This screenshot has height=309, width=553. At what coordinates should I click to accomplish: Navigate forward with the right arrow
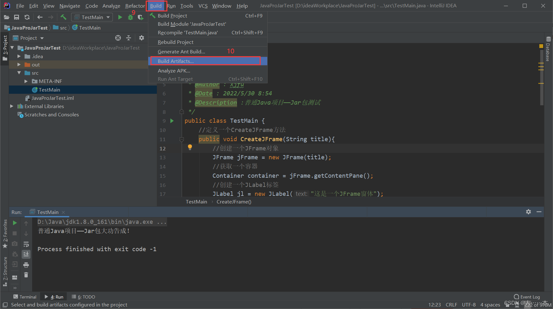[x=51, y=17]
